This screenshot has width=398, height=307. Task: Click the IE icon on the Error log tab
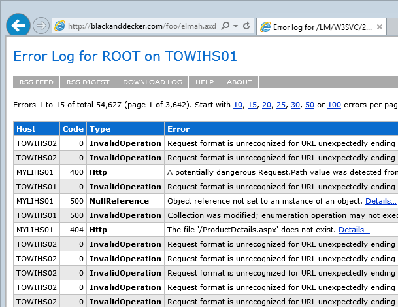(x=265, y=27)
